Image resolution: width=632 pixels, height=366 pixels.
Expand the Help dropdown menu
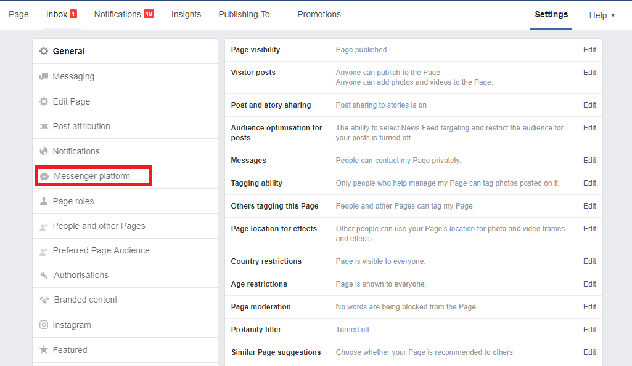point(602,15)
